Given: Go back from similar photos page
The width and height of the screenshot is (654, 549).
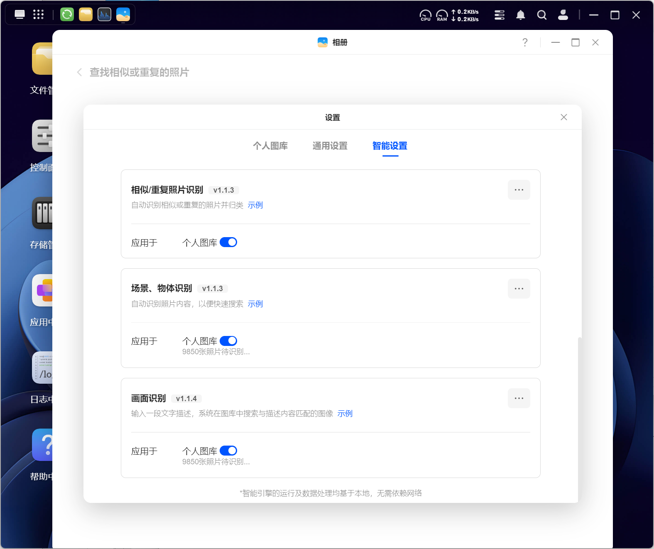Looking at the screenshot, I should (79, 72).
